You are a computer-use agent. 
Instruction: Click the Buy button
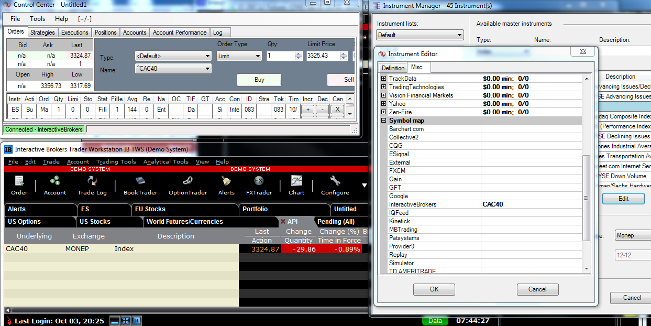[x=259, y=80]
